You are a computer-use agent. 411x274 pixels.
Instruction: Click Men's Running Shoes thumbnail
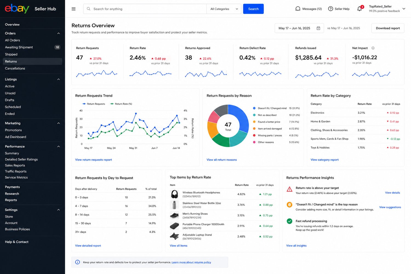175,215
